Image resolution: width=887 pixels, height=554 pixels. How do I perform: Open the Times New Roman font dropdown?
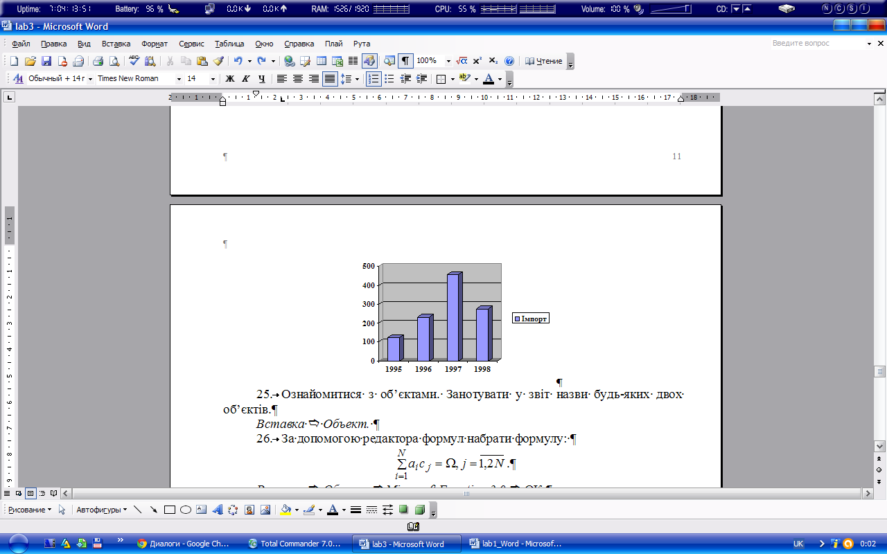click(x=179, y=79)
